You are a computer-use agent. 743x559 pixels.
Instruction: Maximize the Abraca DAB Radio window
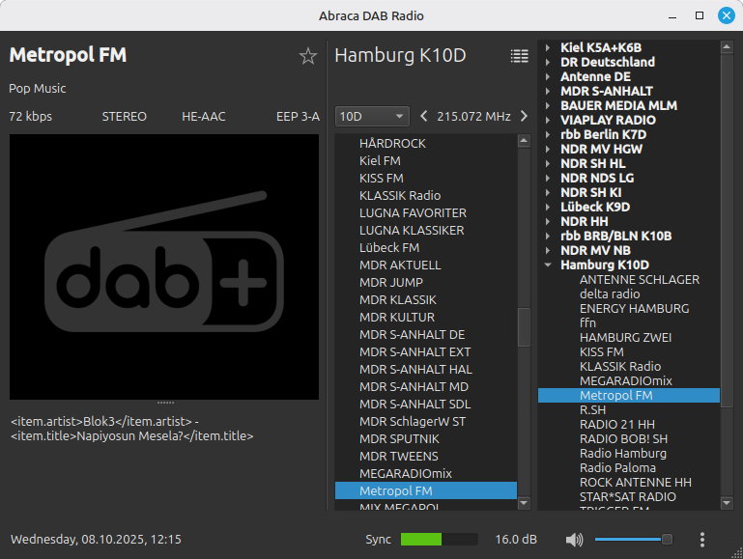point(700,15)
